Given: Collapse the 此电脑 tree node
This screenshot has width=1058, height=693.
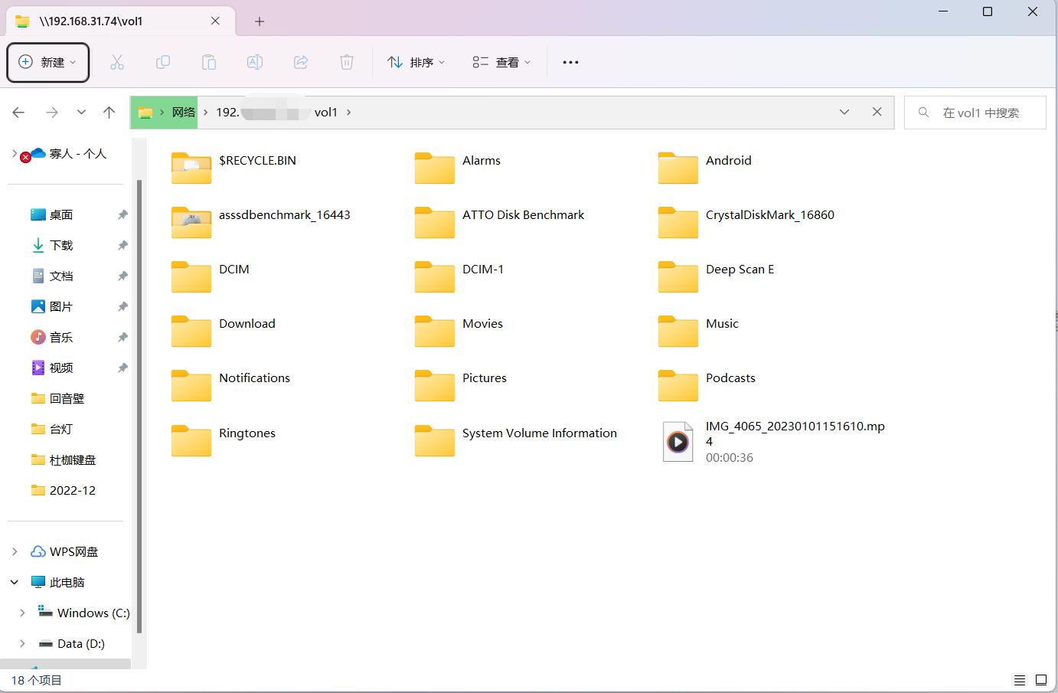Looking at the screenshot, I should pyautogui.click(x=15, y=582).
